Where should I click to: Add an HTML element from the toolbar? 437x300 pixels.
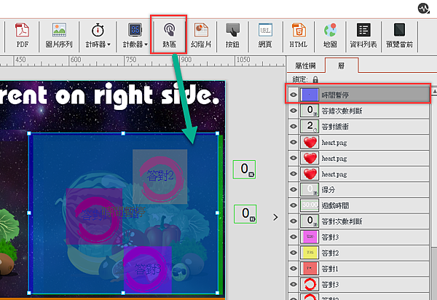(x=299, y=36)
